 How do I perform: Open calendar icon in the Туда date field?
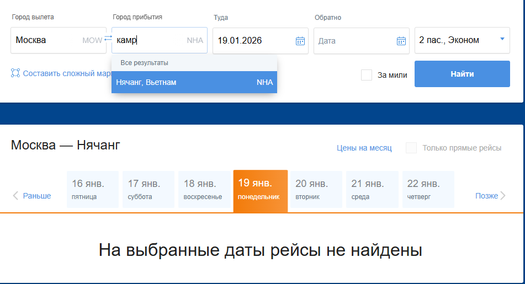point(300,41)
